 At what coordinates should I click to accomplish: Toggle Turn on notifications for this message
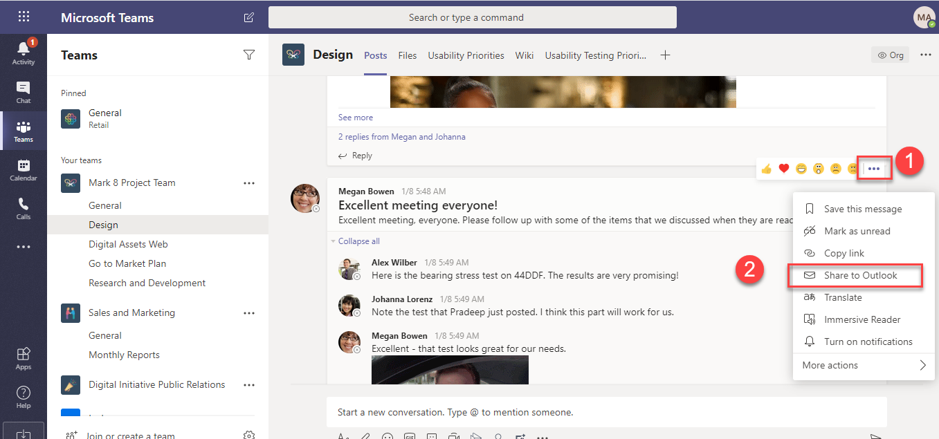[868, 342]
